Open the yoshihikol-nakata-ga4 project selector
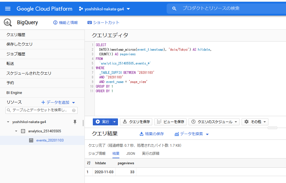Viewport: 286px width, 183px height. point(105,9)
